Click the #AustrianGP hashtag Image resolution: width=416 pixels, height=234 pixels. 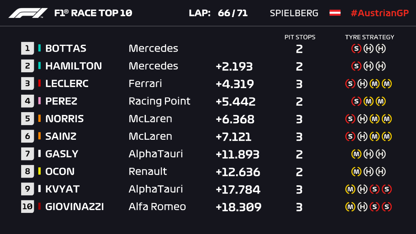coord(380,13)
